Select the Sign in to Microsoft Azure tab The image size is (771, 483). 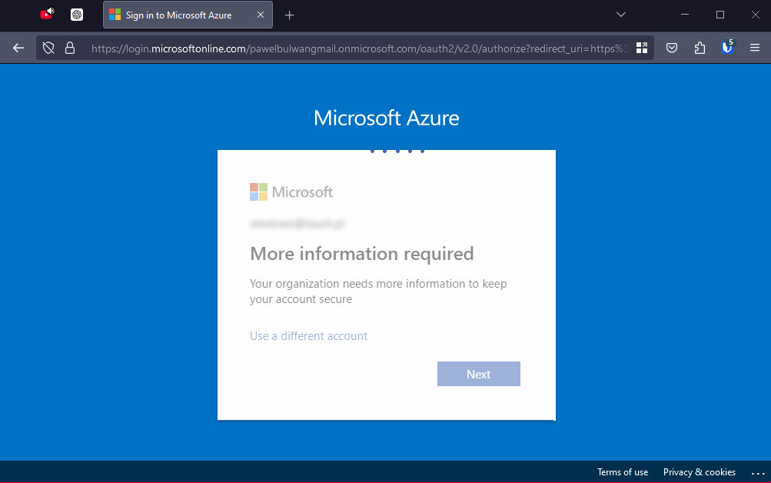188,15
